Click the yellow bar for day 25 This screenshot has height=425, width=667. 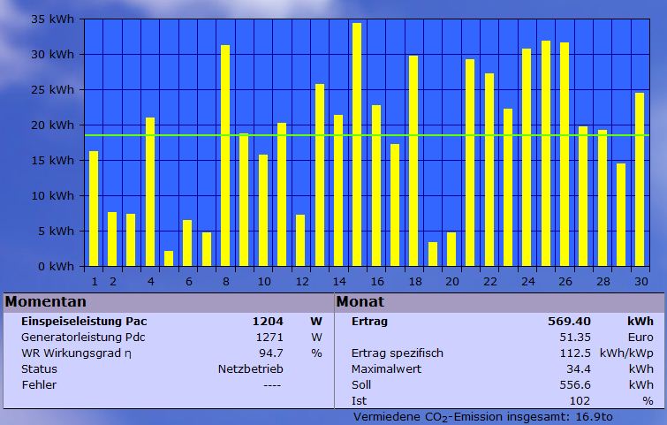(546, 154)
